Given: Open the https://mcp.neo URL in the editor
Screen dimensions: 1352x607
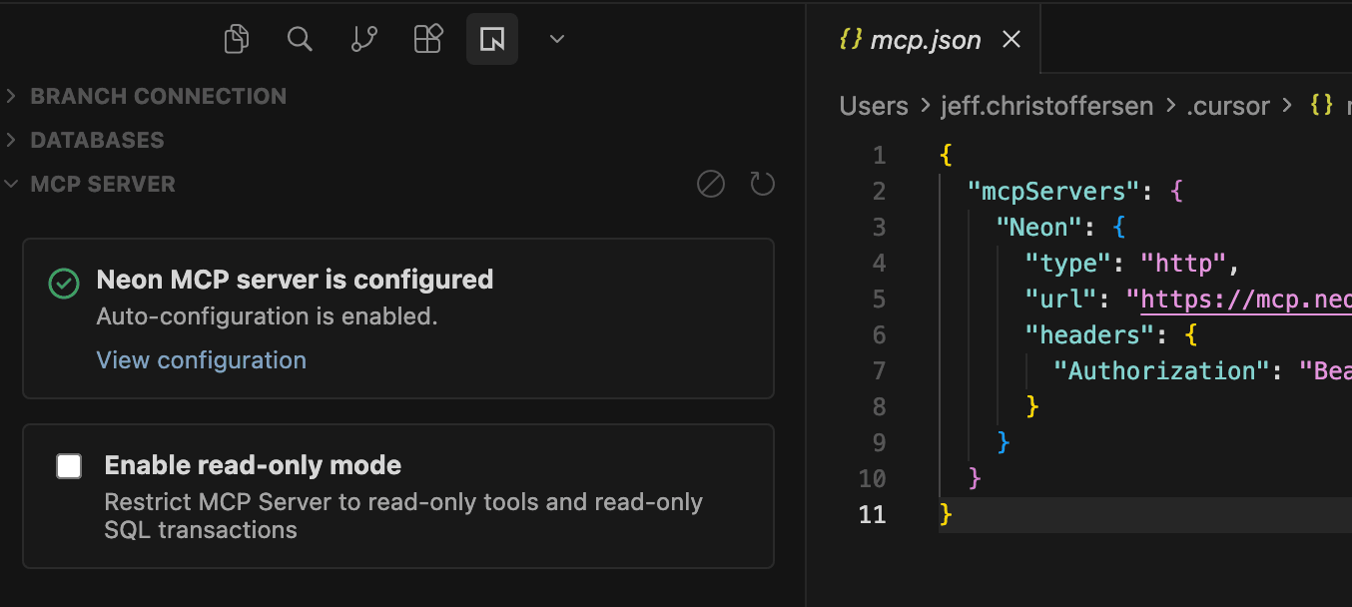Looking at the screenshot, I should [1245, 300].
